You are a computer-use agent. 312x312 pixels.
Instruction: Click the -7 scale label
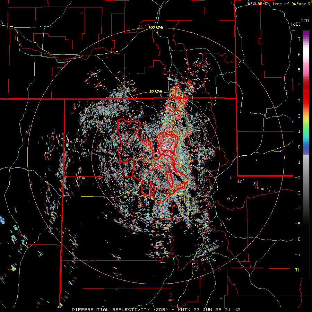[x=298, y=254]
